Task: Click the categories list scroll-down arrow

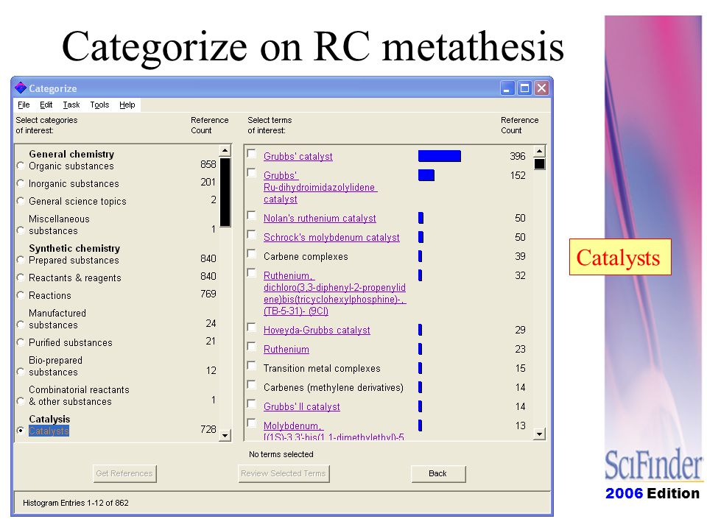Action: 225,435
